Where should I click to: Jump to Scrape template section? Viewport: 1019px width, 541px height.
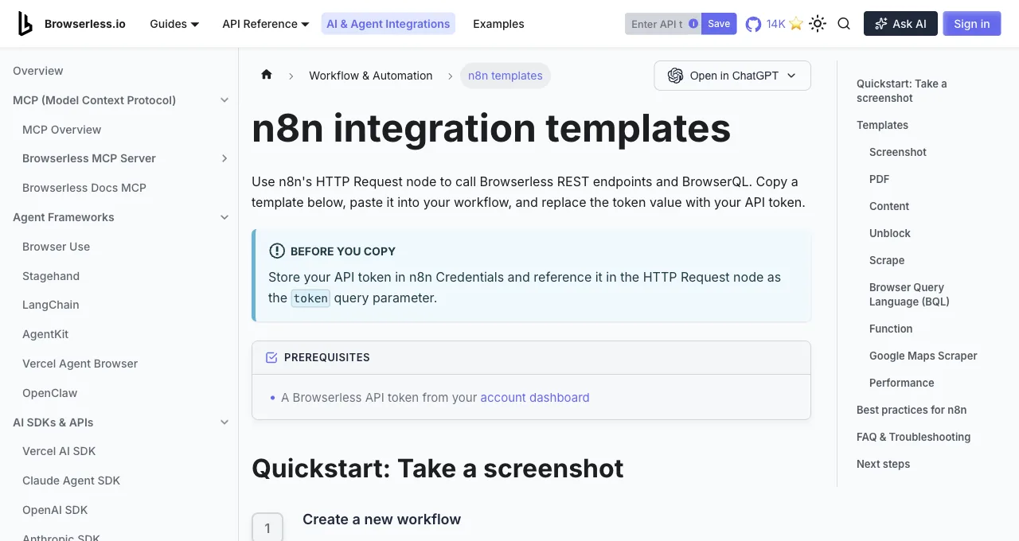[887, 260]
